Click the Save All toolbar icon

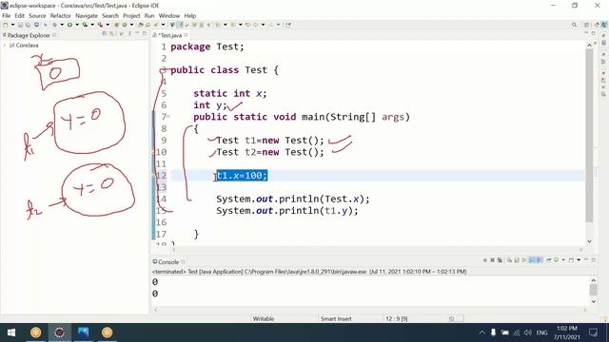click(x=28, y=25)
